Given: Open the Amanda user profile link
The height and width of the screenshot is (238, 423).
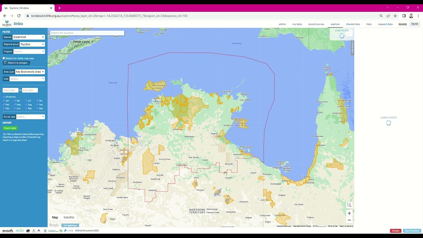Looking at the screenshot, I should pos(403,24).
